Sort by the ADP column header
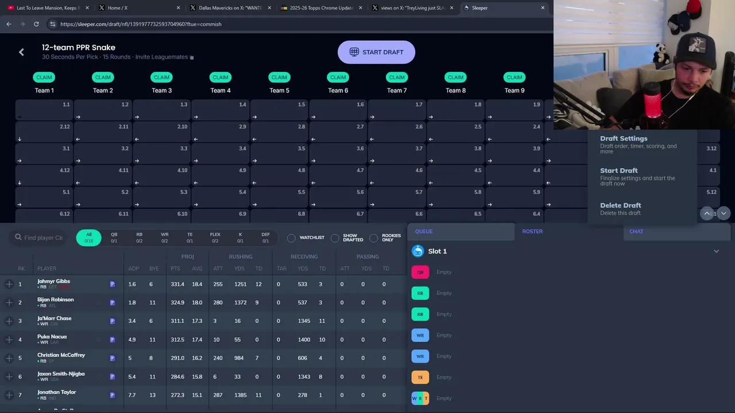The image size is (735, 413). pyautogui.click(x=134, y=268)
